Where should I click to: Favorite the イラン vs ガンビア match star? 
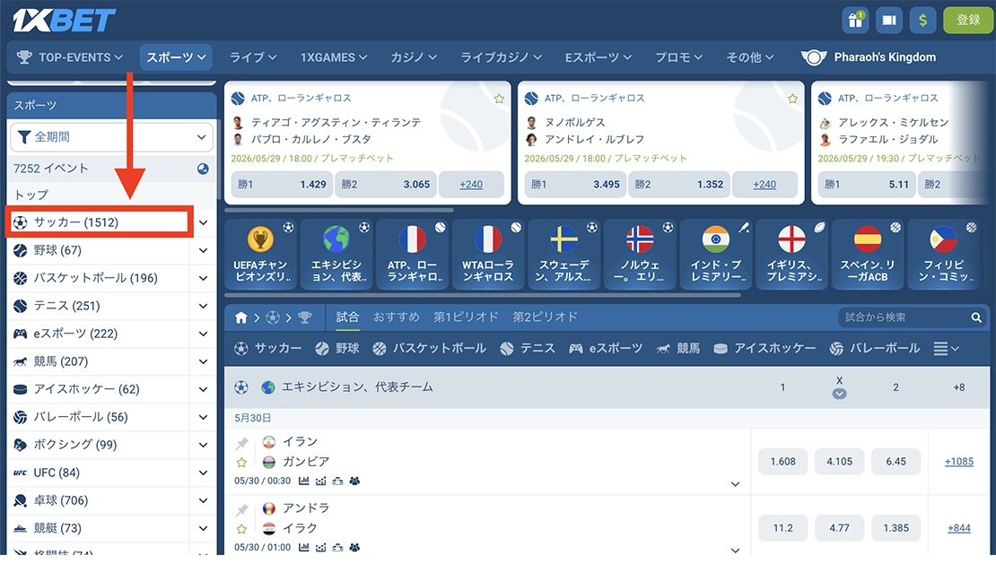[x=241, y=463]
